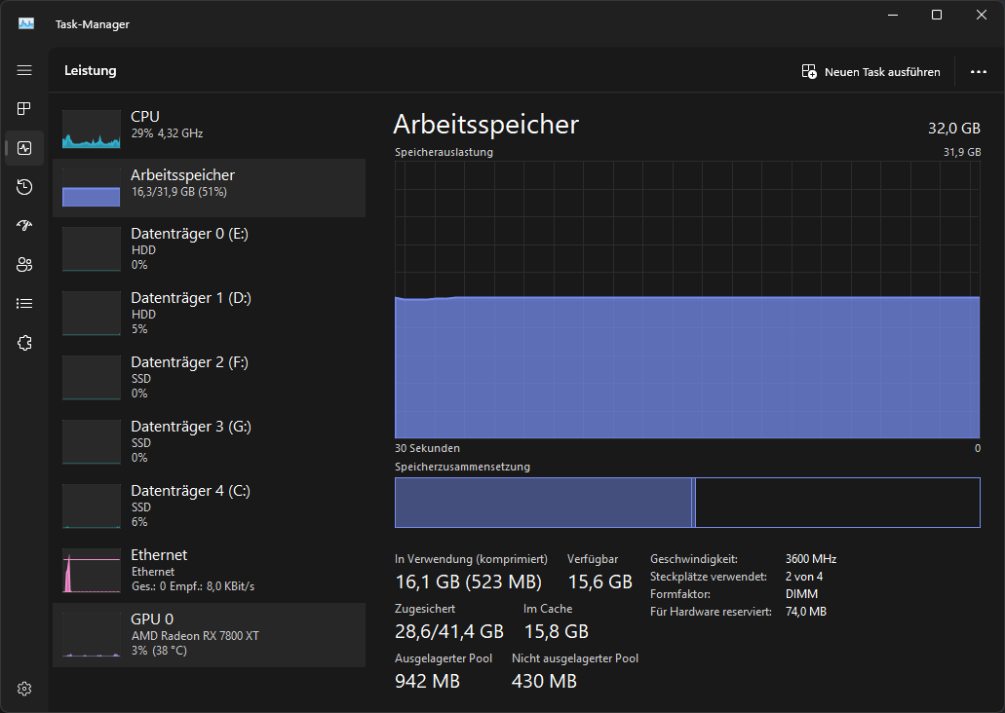The image size is (1005, 713).
Task: Click the '30 Sekunden' graph time label
Action: click(428, 448)
